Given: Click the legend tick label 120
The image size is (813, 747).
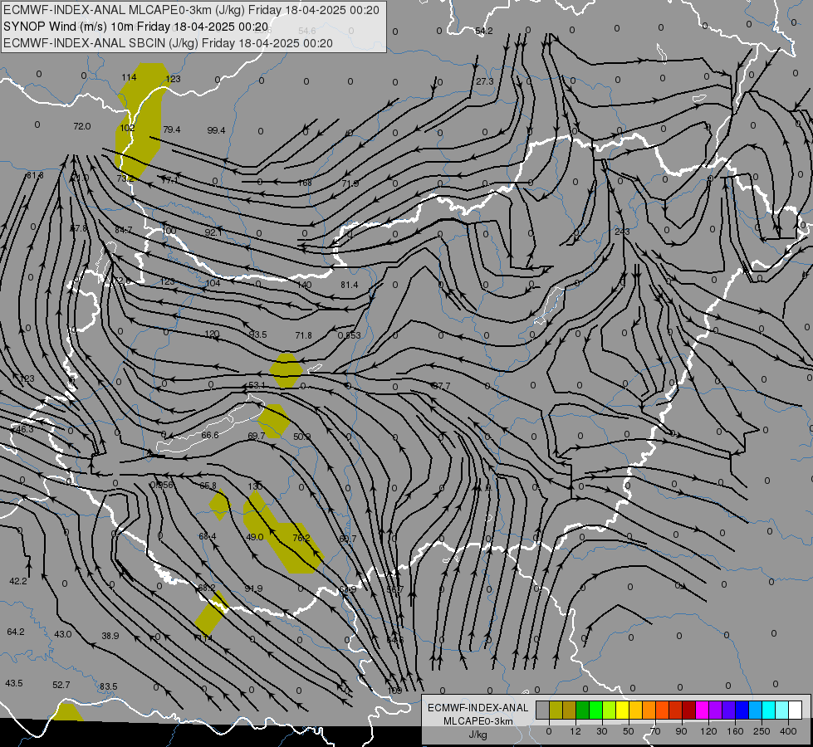Looking at the screenshot, I should pos(708,731).
